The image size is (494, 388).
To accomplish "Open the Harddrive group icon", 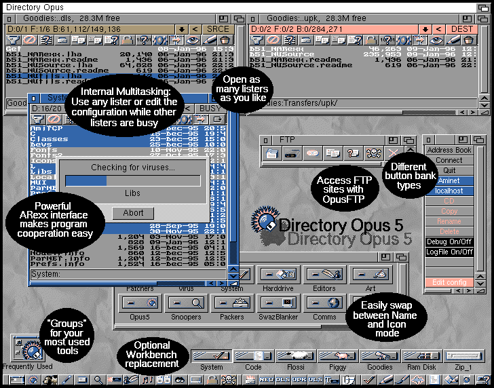I will (278, 274).
